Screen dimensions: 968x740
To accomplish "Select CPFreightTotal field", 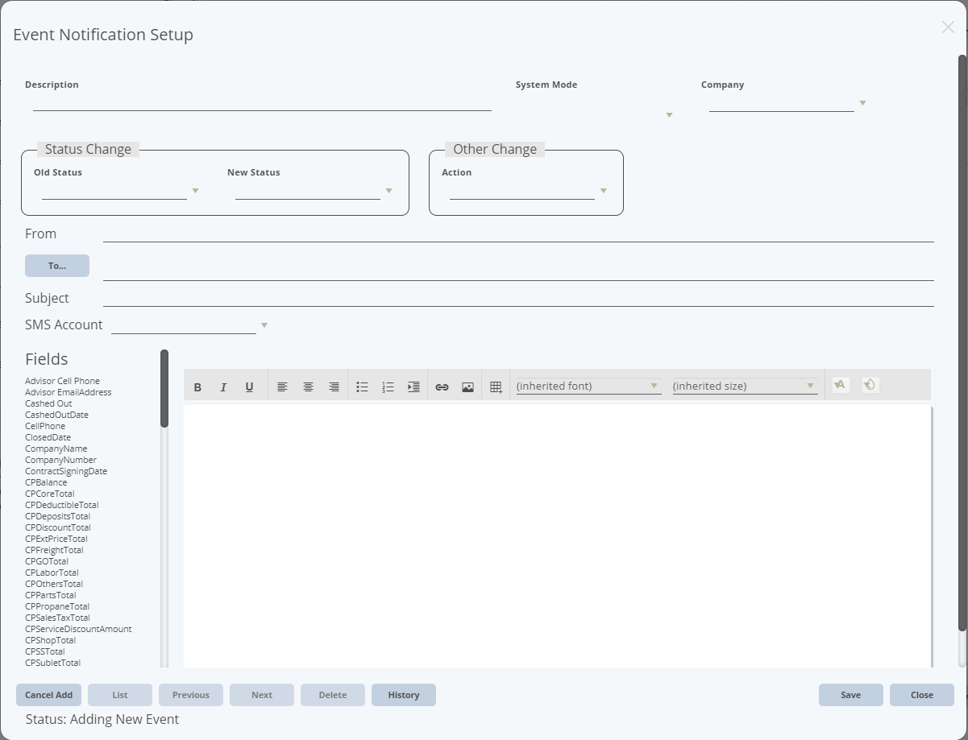I will [54, 550].
